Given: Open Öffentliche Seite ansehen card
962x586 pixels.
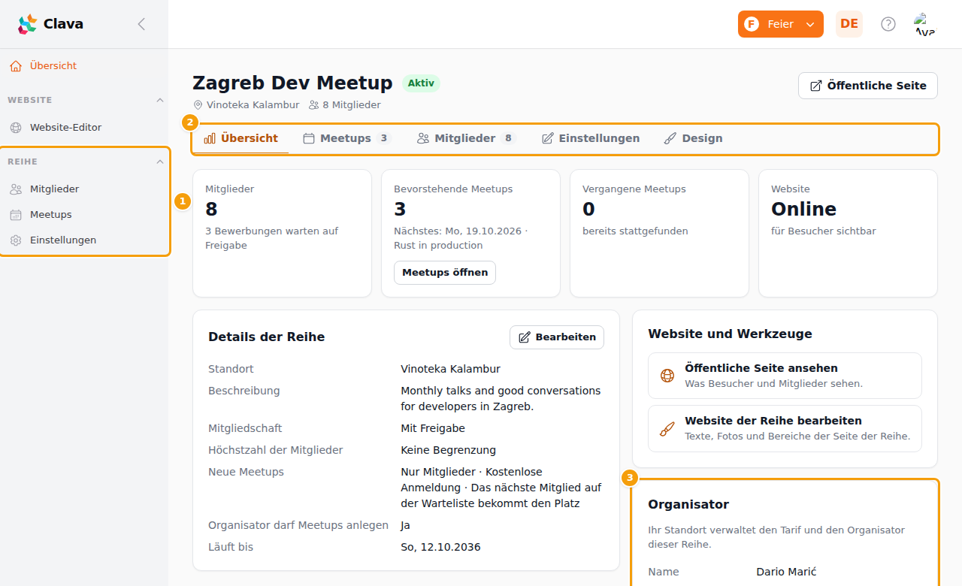Looking at the screenshot, I should click(x=785, y=376).
